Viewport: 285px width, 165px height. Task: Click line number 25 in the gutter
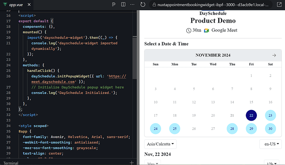pos(8,71)
